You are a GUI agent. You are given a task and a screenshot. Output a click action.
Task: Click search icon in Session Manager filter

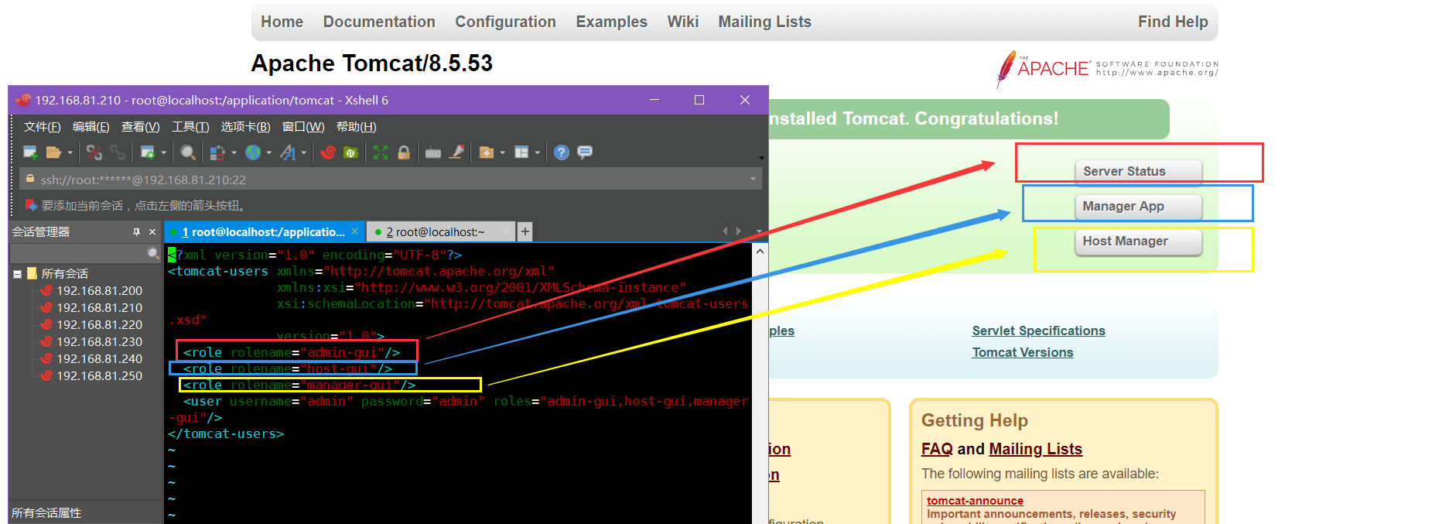click(x=153, y=253)
